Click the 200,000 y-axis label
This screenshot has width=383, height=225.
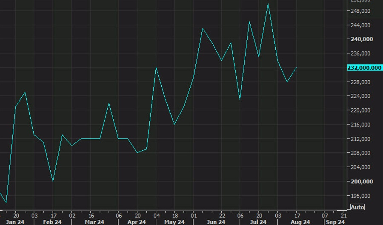coord(362,182)
